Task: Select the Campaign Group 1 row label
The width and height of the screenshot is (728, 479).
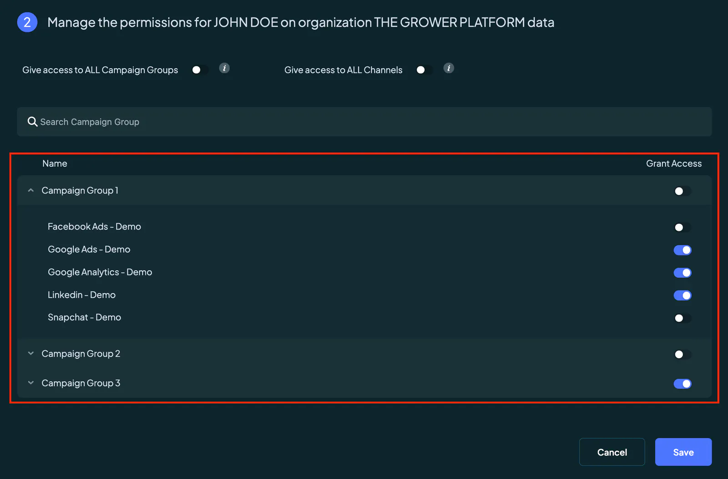Action: 80,190
